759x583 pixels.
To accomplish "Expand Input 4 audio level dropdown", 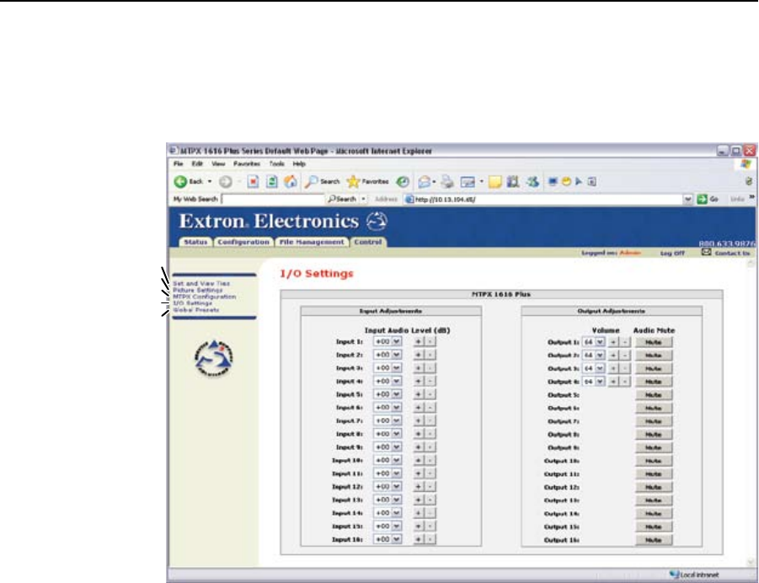I will [x=397, y=381].
